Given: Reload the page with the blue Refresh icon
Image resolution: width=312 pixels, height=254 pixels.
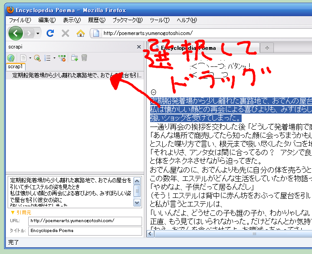Looking at the screenshot, I should click(x=50, y=33).
